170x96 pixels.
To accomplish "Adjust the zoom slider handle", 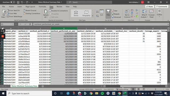I will click(155, 89).
